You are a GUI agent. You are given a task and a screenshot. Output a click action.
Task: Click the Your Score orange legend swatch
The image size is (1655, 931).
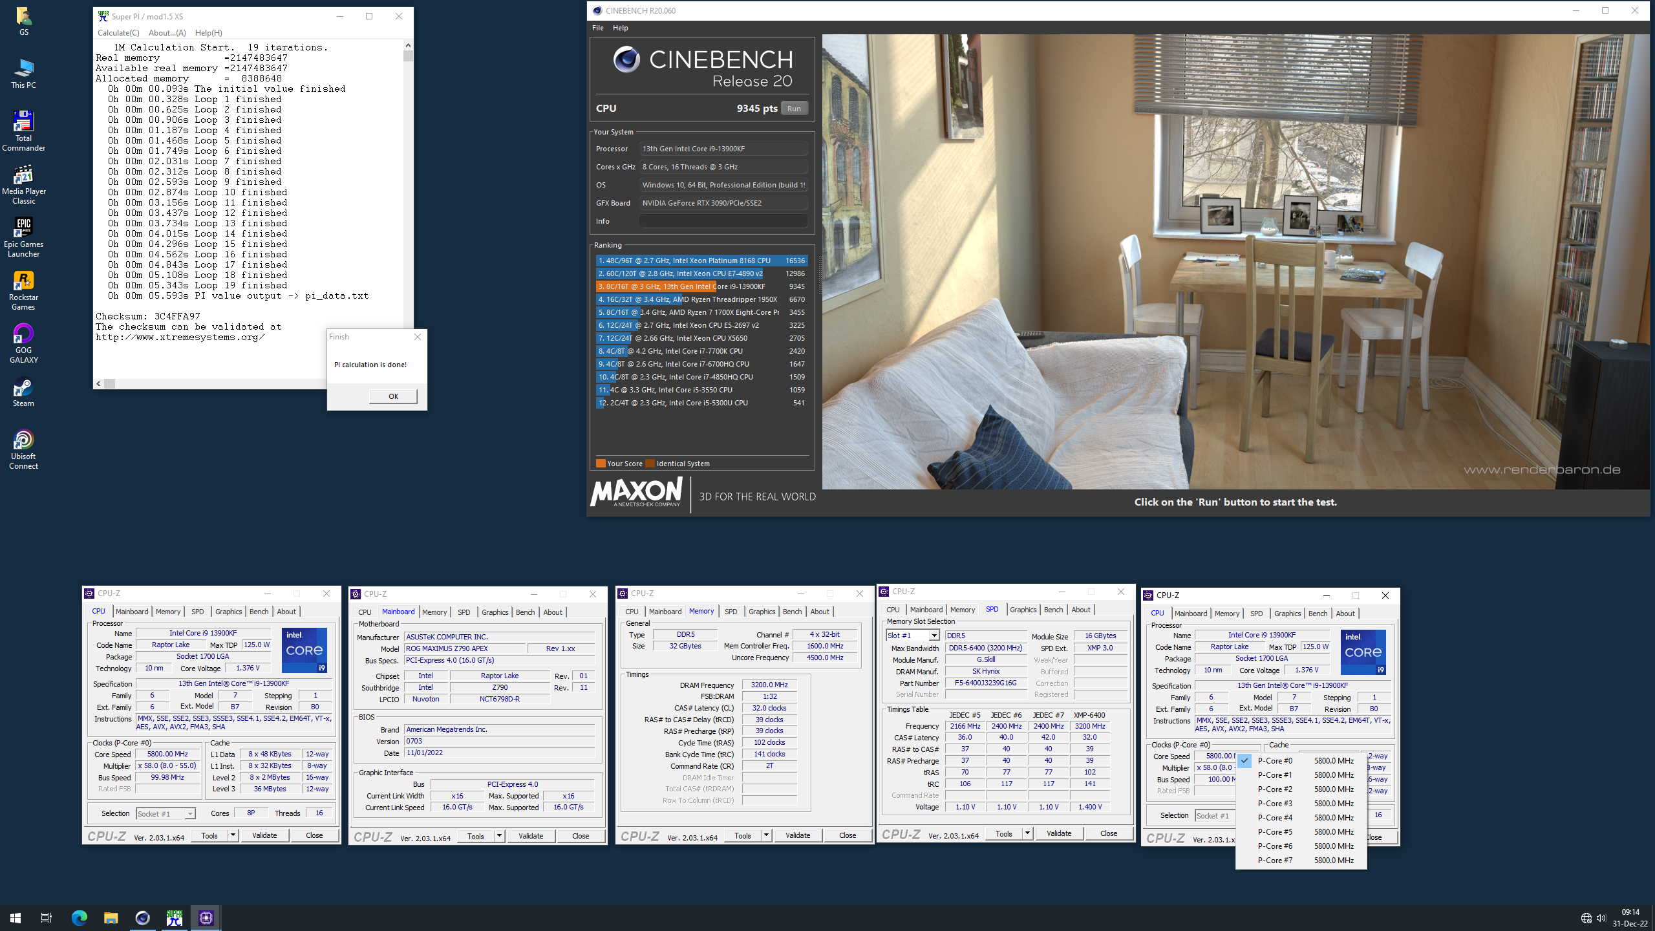pos(601,464)
